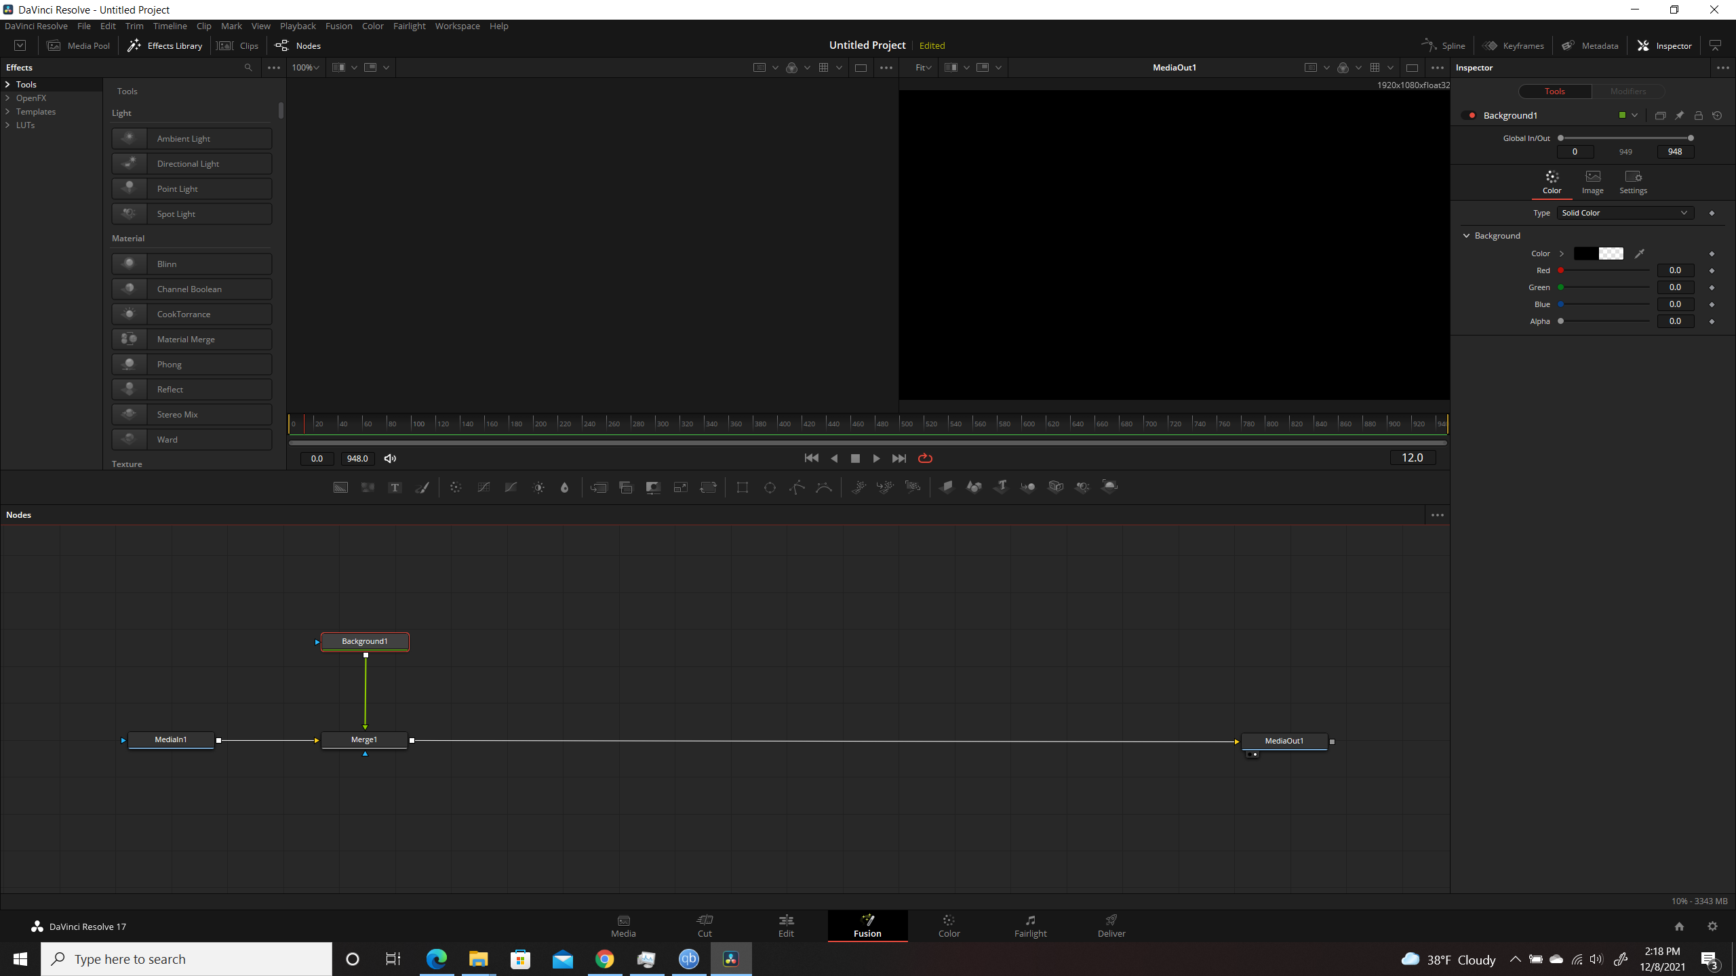1736x976 pixels.
Task: Add a Resize node from the toolbar
Action: point(680,487)
